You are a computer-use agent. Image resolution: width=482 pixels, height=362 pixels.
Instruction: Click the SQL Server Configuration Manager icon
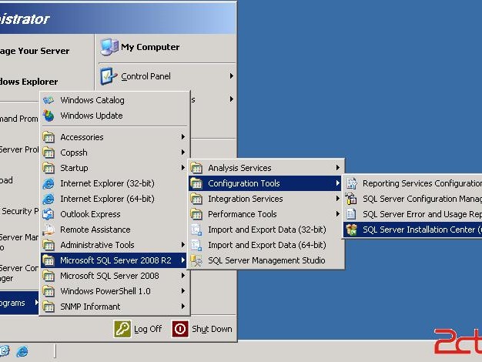[351, 199]
